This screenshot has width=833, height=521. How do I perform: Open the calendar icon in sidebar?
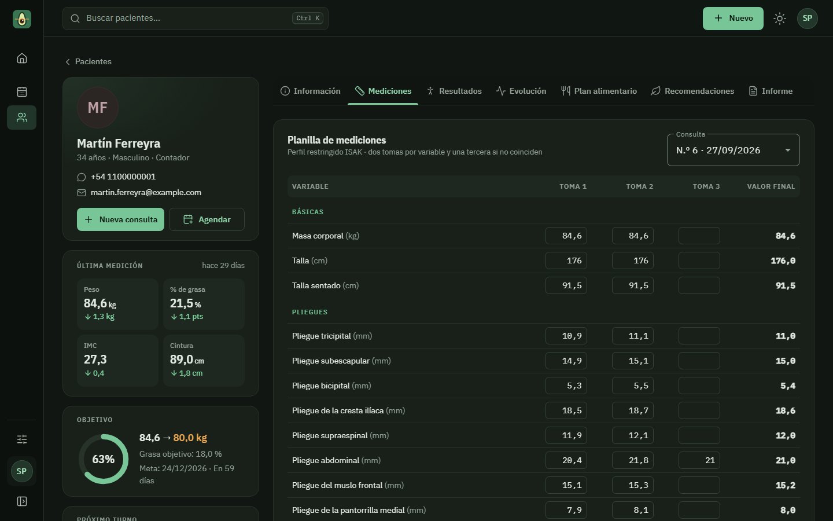click(x=22, y=91)
